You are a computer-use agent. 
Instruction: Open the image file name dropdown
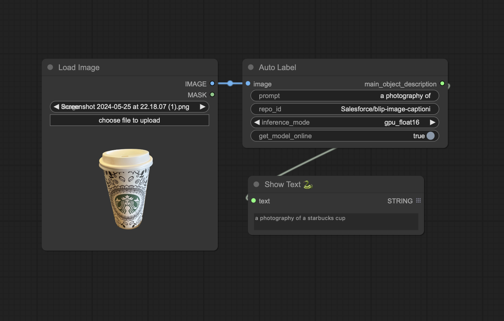[129, 107]
